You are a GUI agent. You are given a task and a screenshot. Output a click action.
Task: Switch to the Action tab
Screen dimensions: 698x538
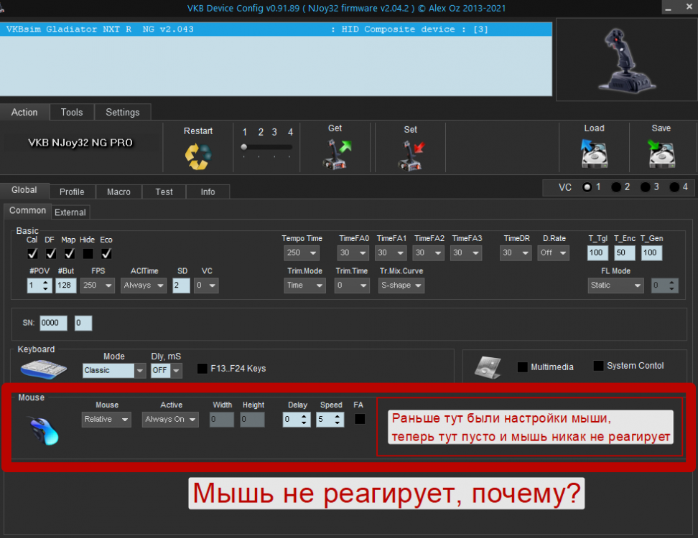24,112
